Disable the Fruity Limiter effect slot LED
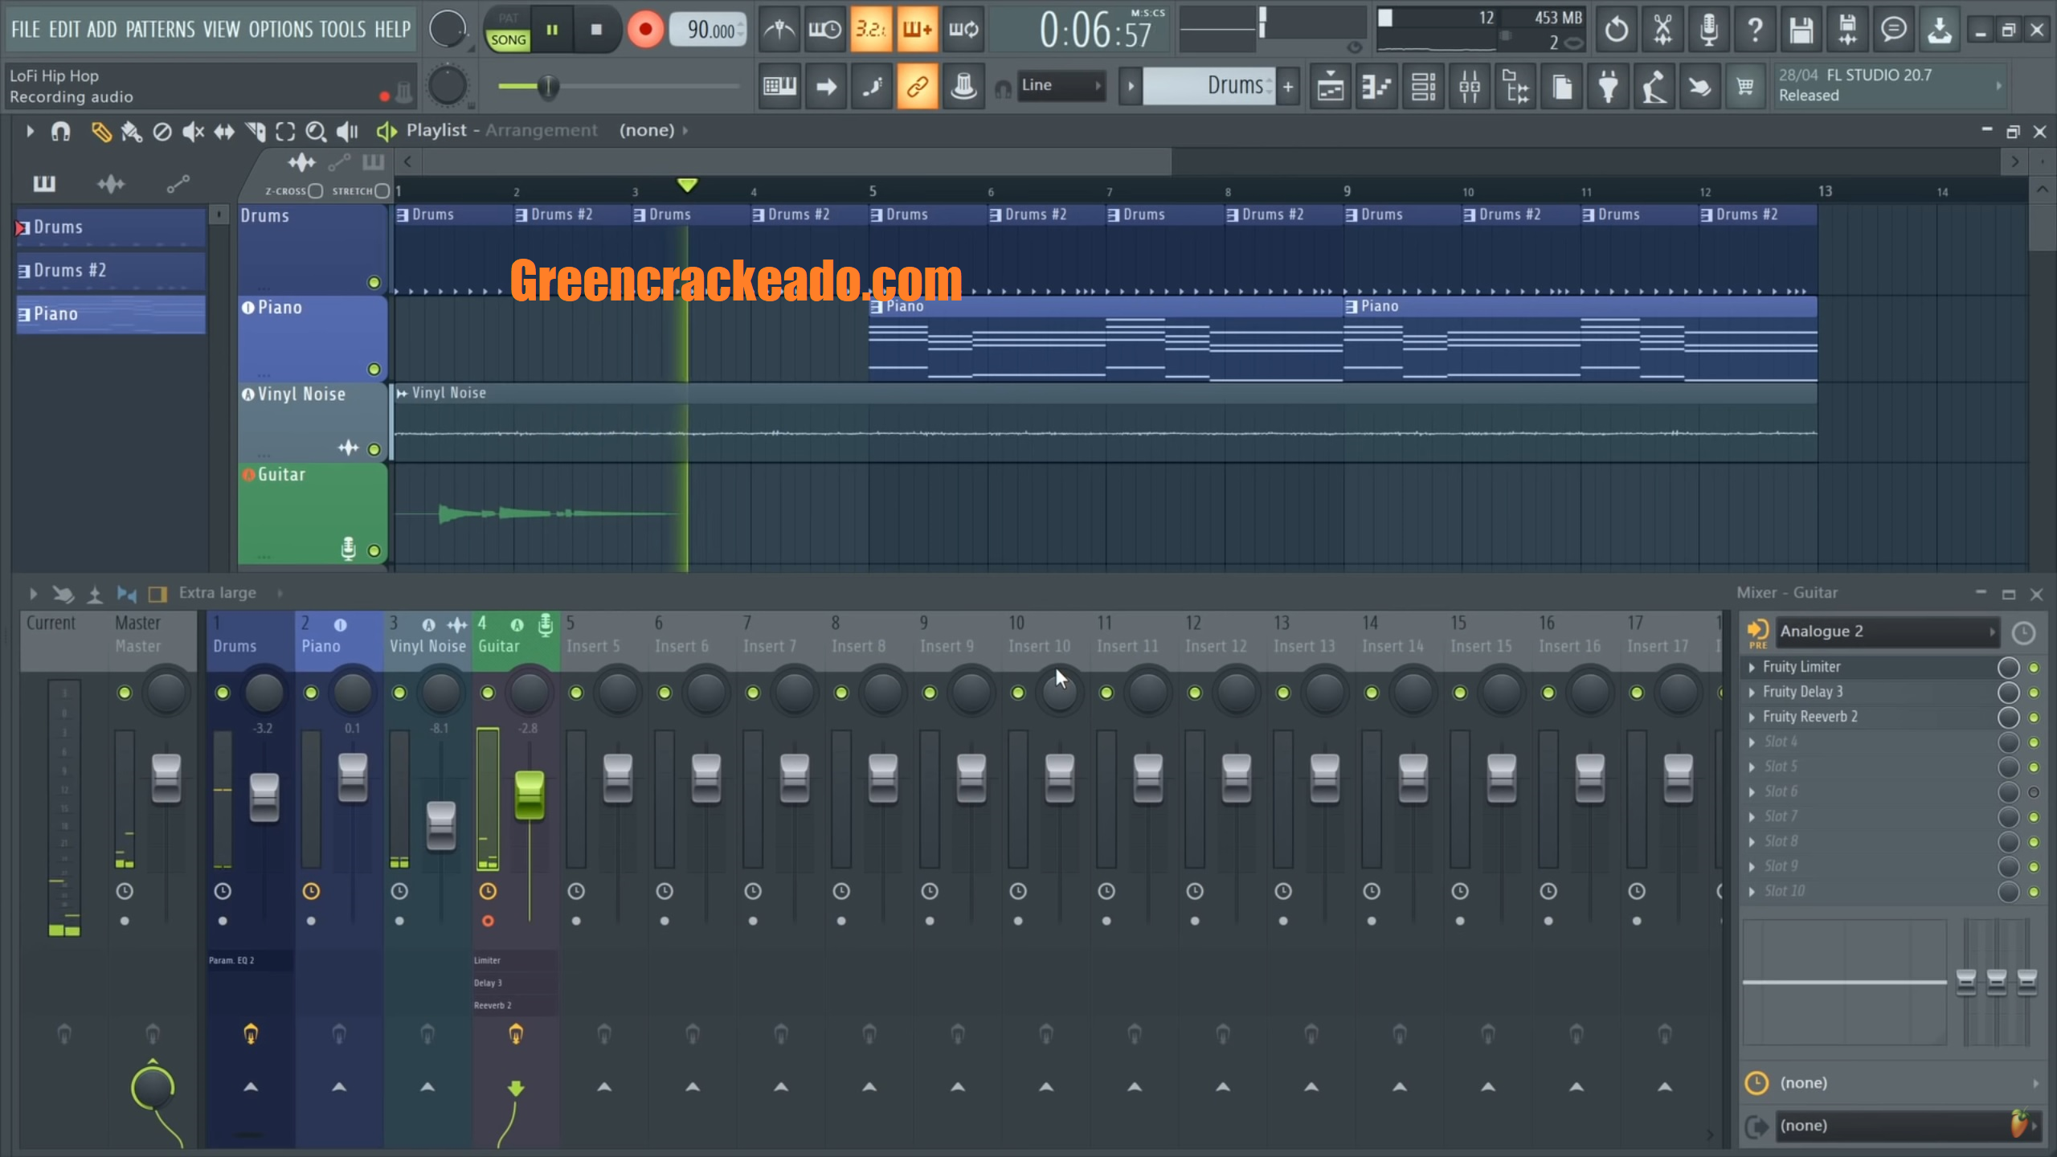This screenshot has height=1157, width=2057. [x=2034, y=668]
